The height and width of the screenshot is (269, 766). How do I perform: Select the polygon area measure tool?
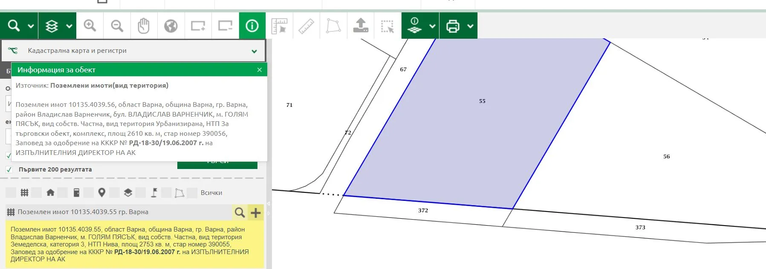333,26
